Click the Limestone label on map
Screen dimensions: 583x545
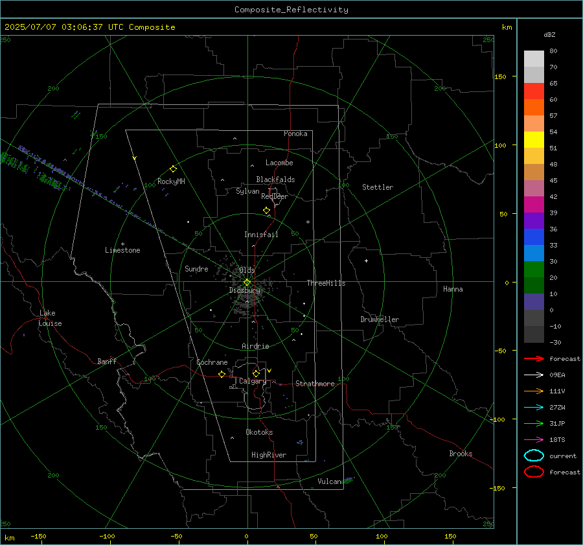pos(122,250)
